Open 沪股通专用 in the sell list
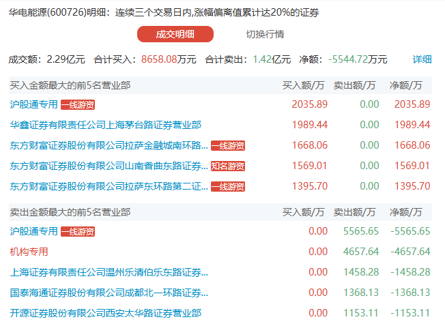Image resolution: width=445 pixels, height=326 pixels. tap(33, 231)
